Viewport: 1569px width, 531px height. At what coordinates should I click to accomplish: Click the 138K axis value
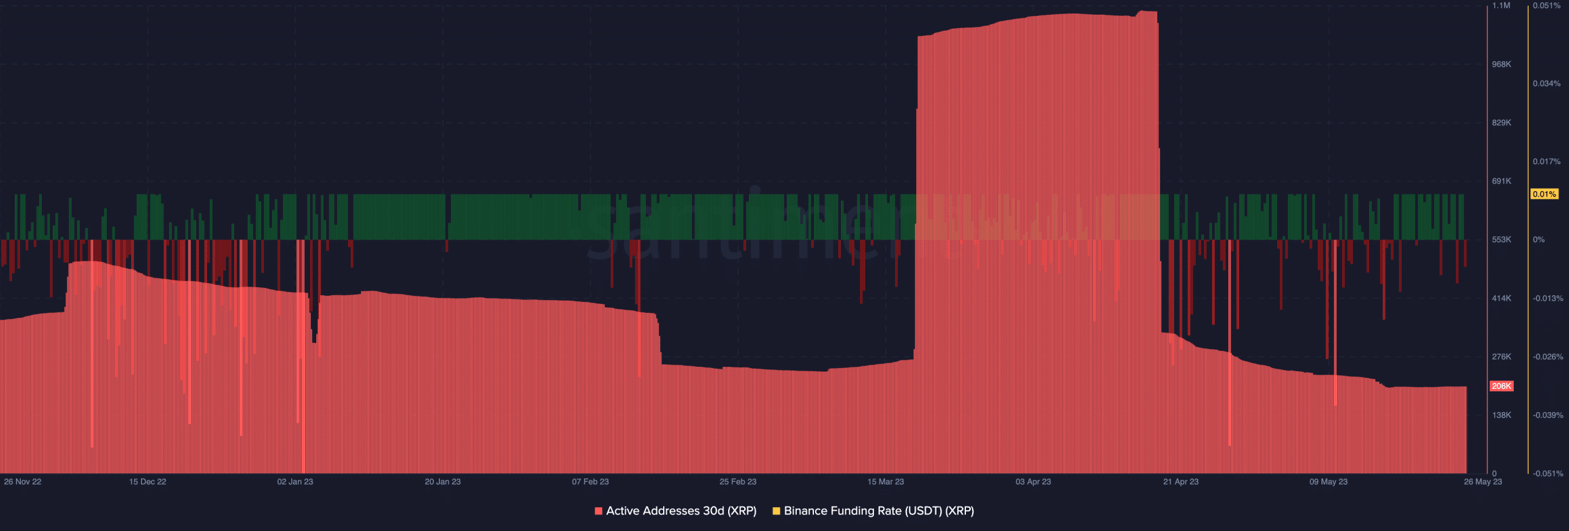pyautogui.click(x=1502, y=415)
